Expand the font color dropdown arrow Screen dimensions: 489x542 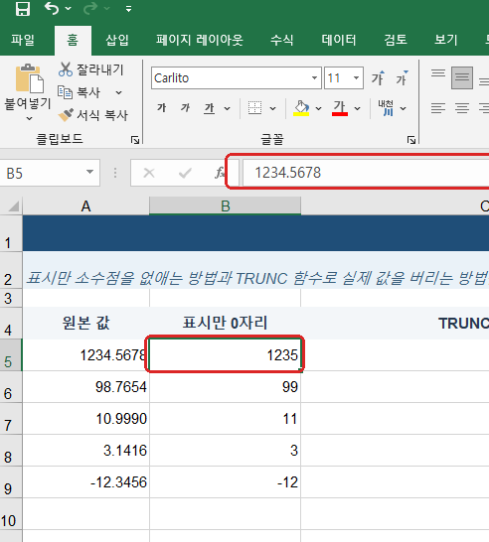coord(358,108)
